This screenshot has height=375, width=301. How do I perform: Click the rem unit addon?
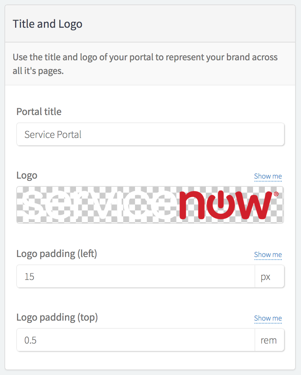pyautogui.click(x=270, y=340)
